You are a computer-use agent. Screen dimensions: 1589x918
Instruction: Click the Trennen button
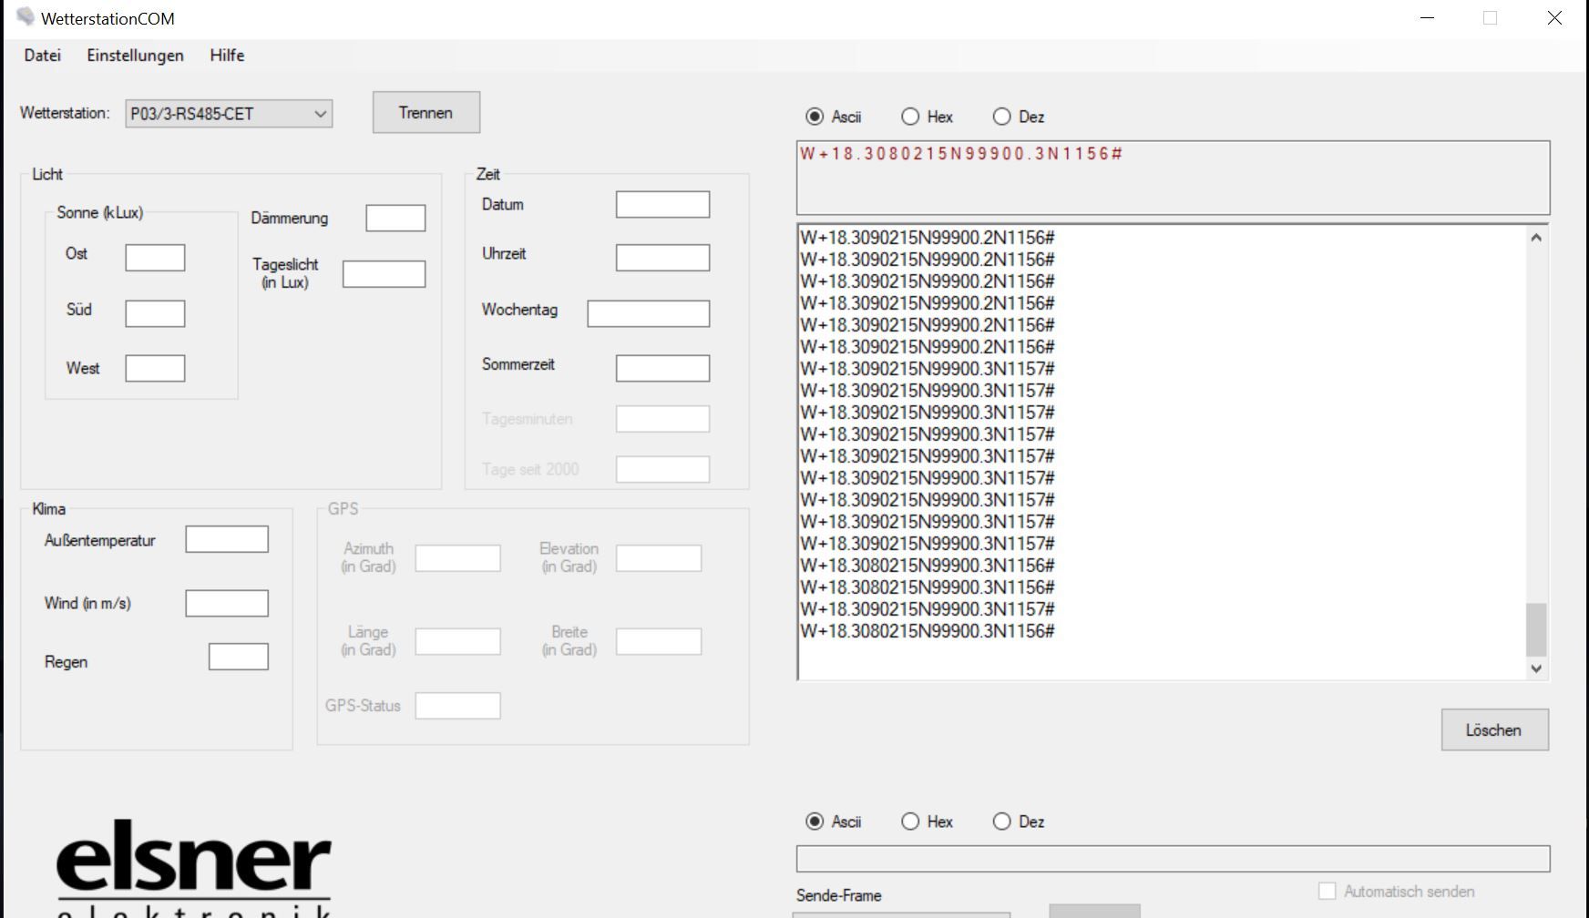[x=425, y=113]
